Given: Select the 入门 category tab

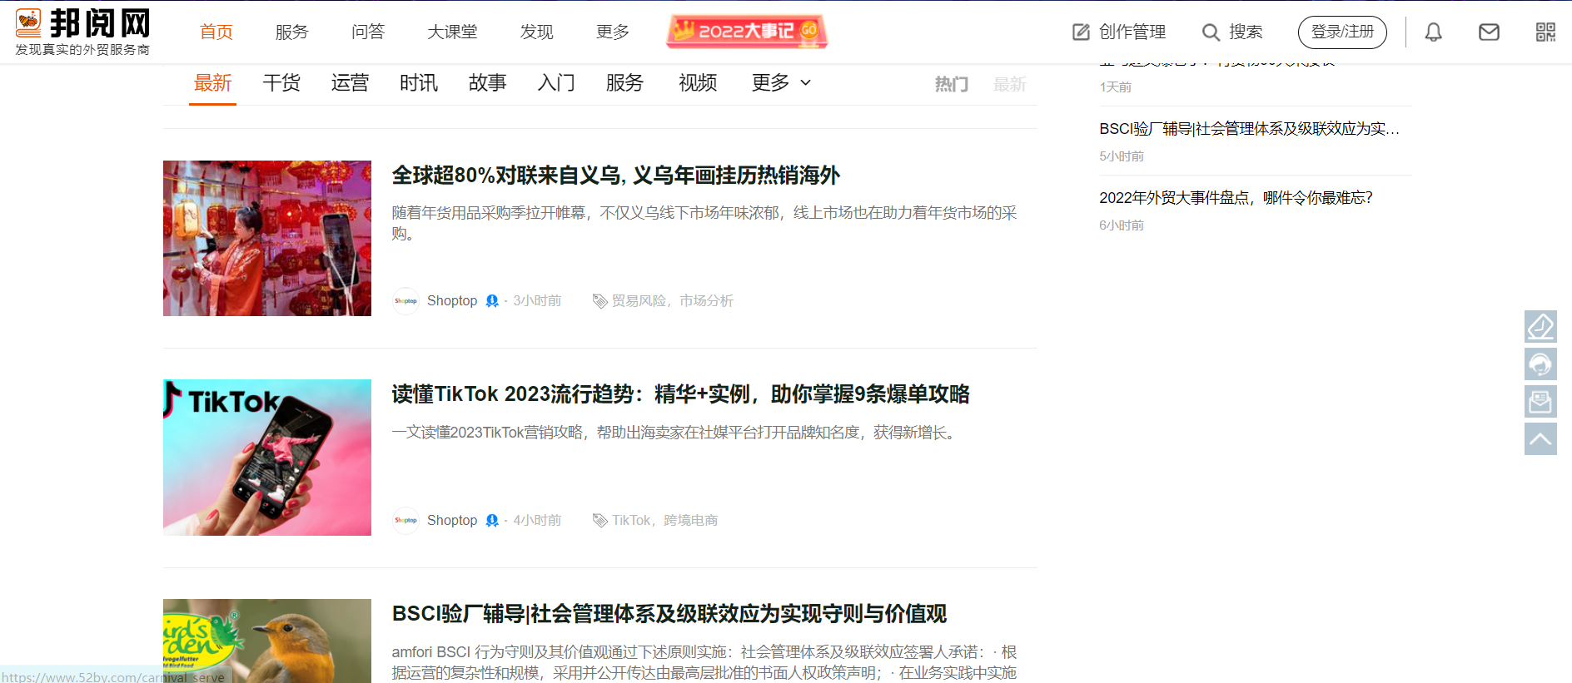Looking at the screenshot, I should tap(556, 82).
